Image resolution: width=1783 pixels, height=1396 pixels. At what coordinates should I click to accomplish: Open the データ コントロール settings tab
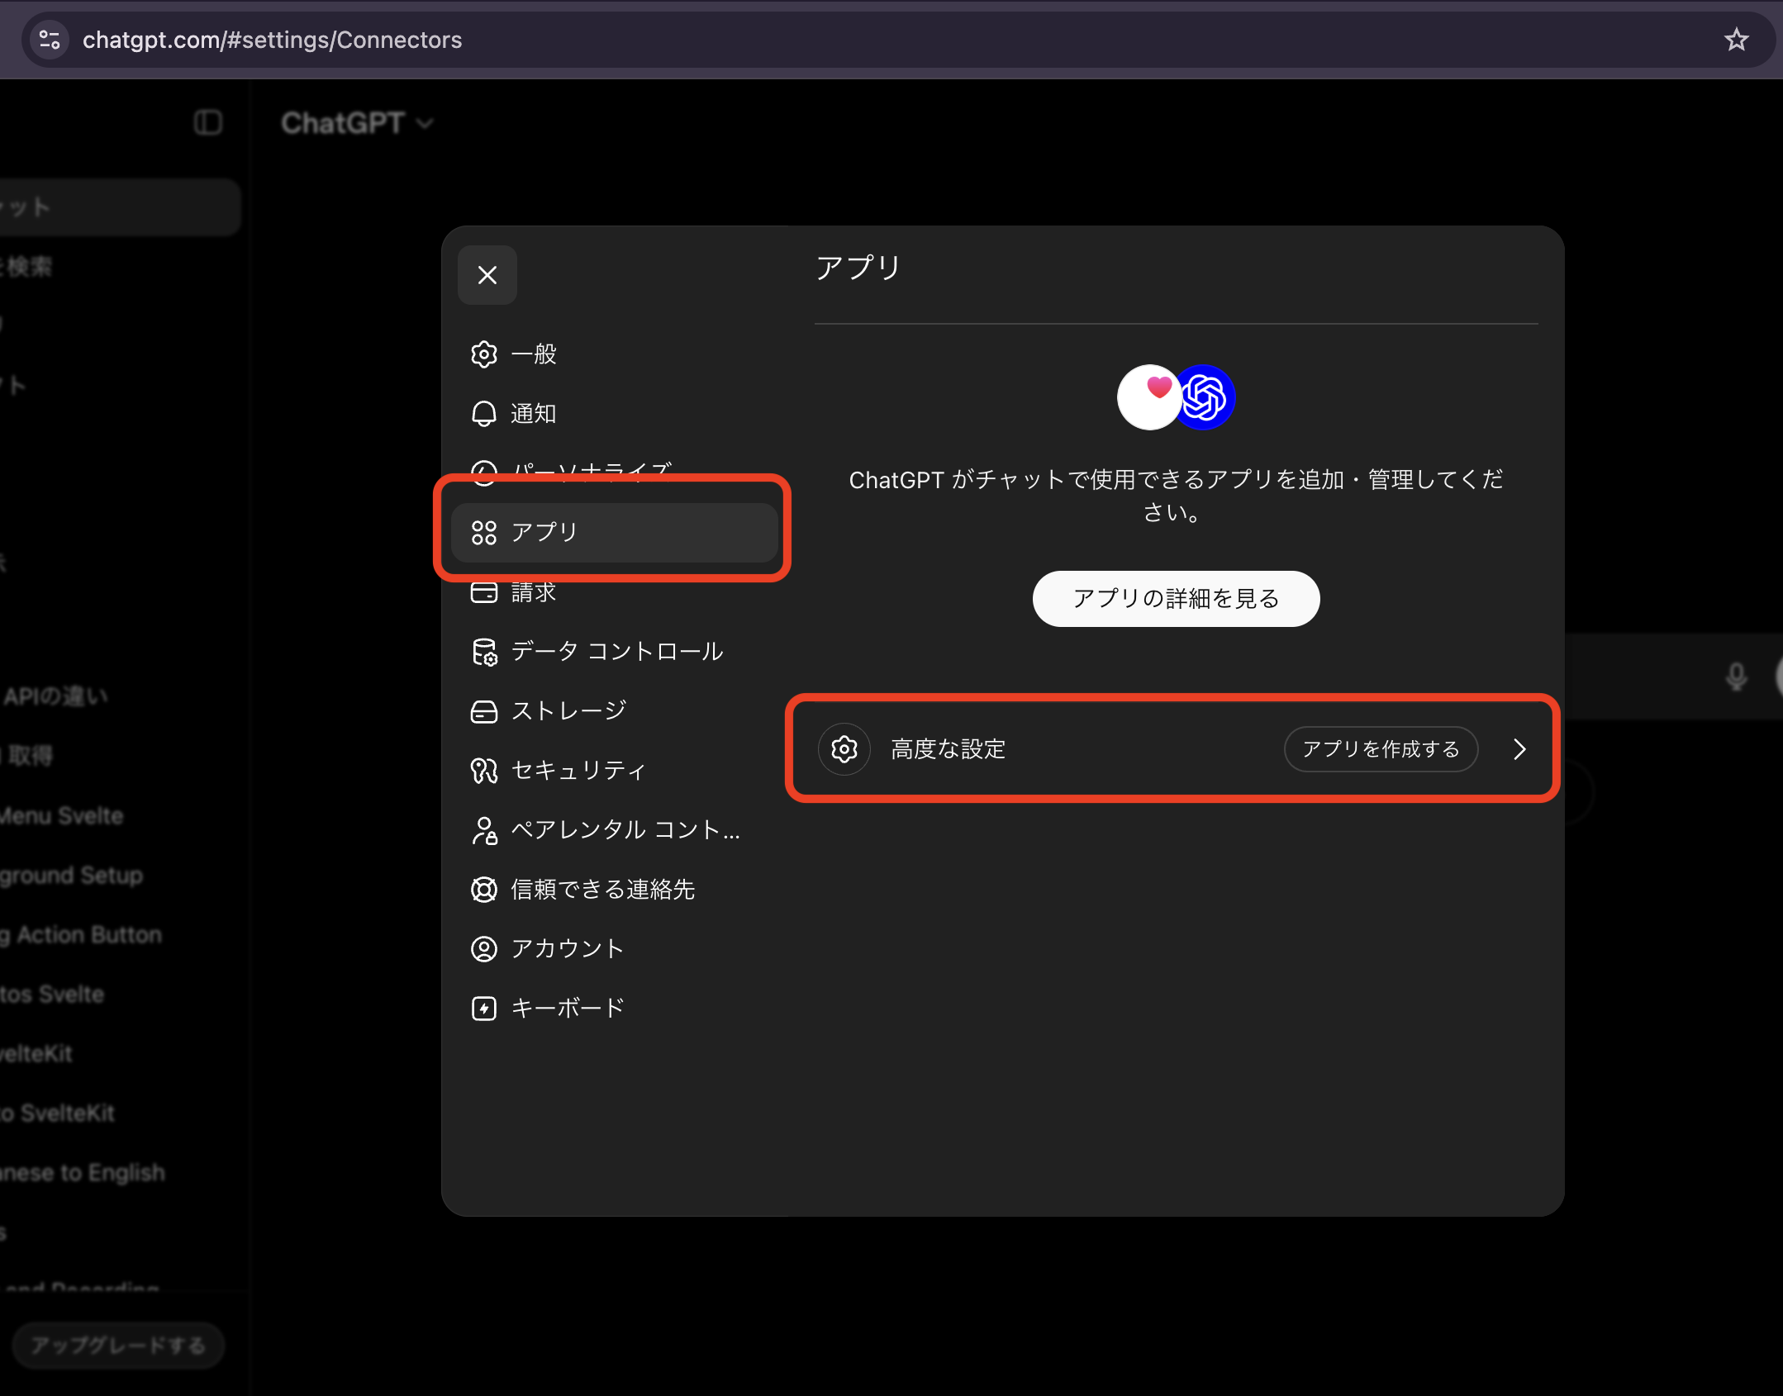pos(615,652)
